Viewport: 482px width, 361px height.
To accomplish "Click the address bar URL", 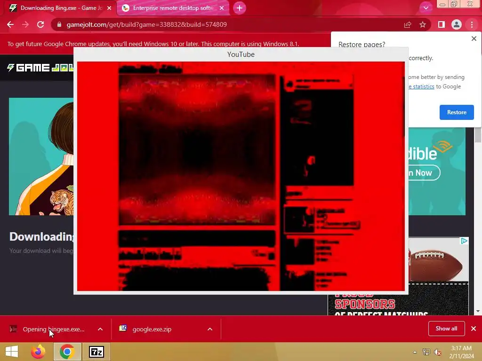I will coord(147,24).
